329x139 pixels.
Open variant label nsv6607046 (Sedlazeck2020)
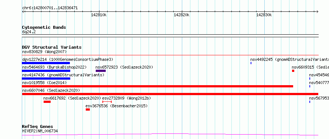pos(51,90)
